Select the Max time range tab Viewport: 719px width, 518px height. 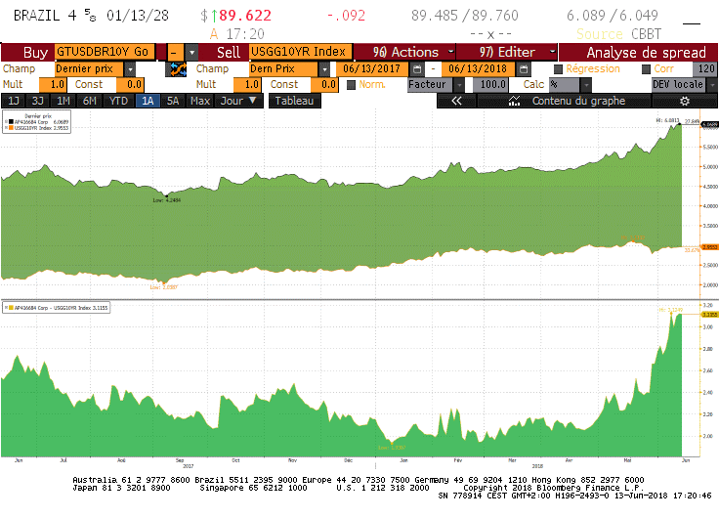point(200,101)
